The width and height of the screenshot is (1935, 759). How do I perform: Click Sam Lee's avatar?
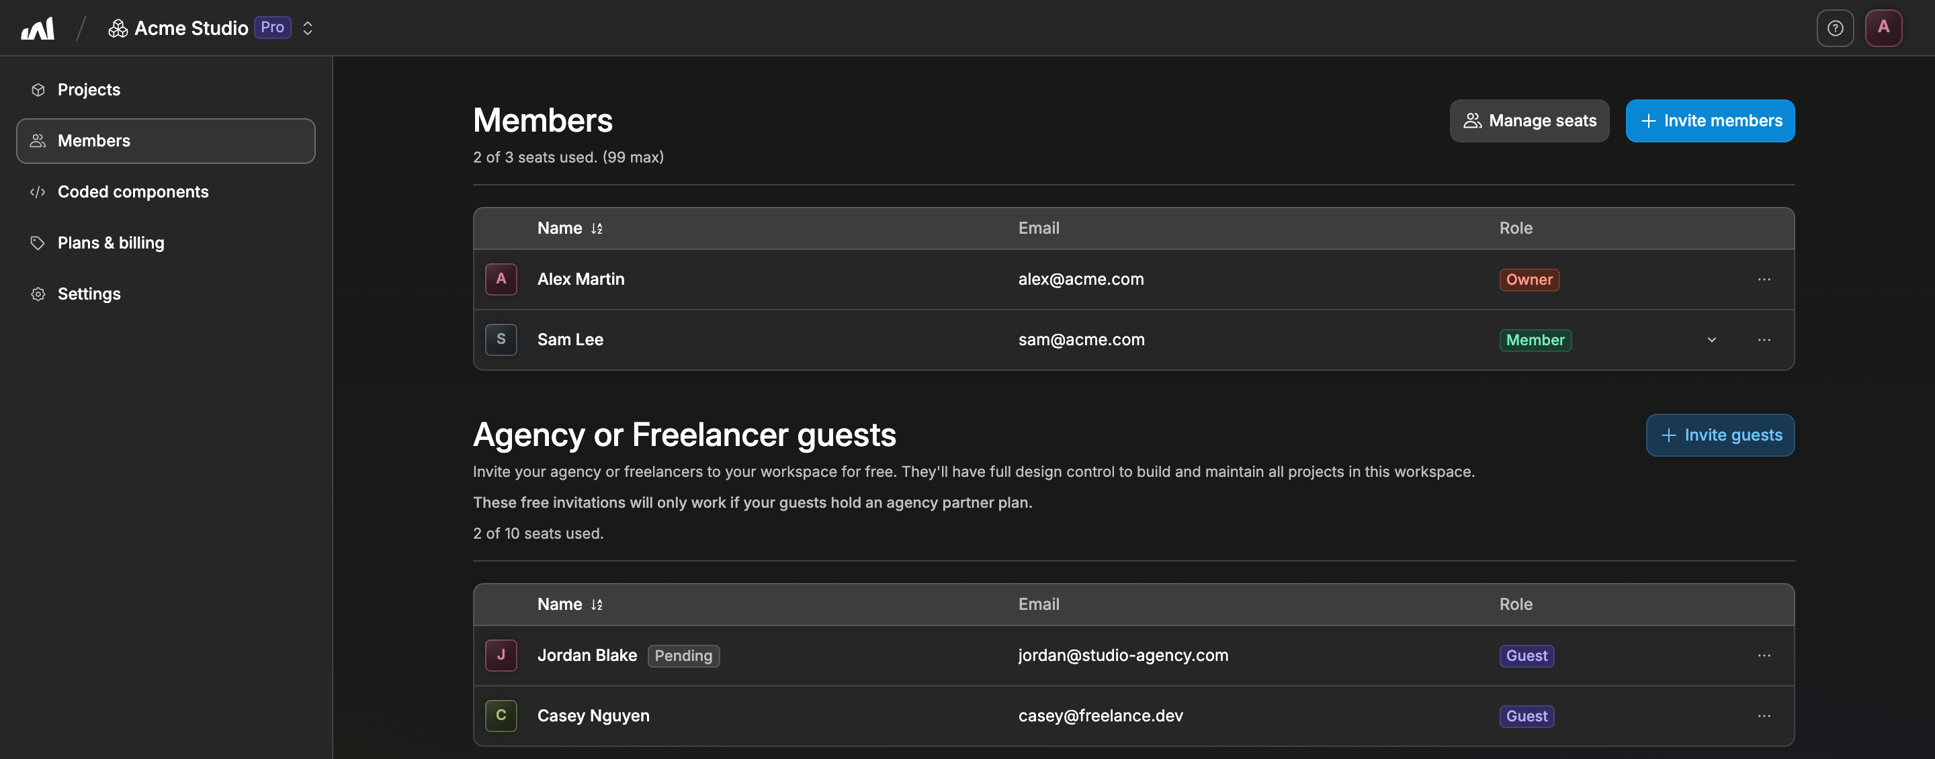click(501, 340)
